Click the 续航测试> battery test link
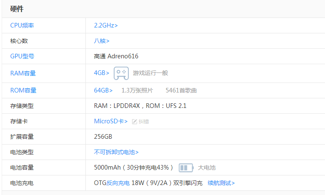 (221, 183)
